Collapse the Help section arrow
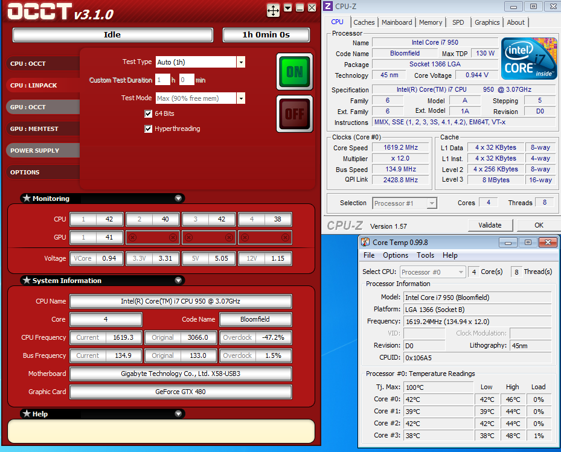The image size is (561, 452). pyautogui.click(x=178, y=414)
